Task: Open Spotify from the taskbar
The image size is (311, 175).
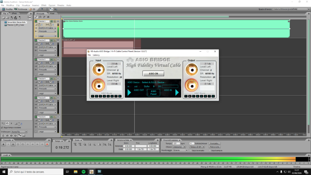Action: [84, 171]
